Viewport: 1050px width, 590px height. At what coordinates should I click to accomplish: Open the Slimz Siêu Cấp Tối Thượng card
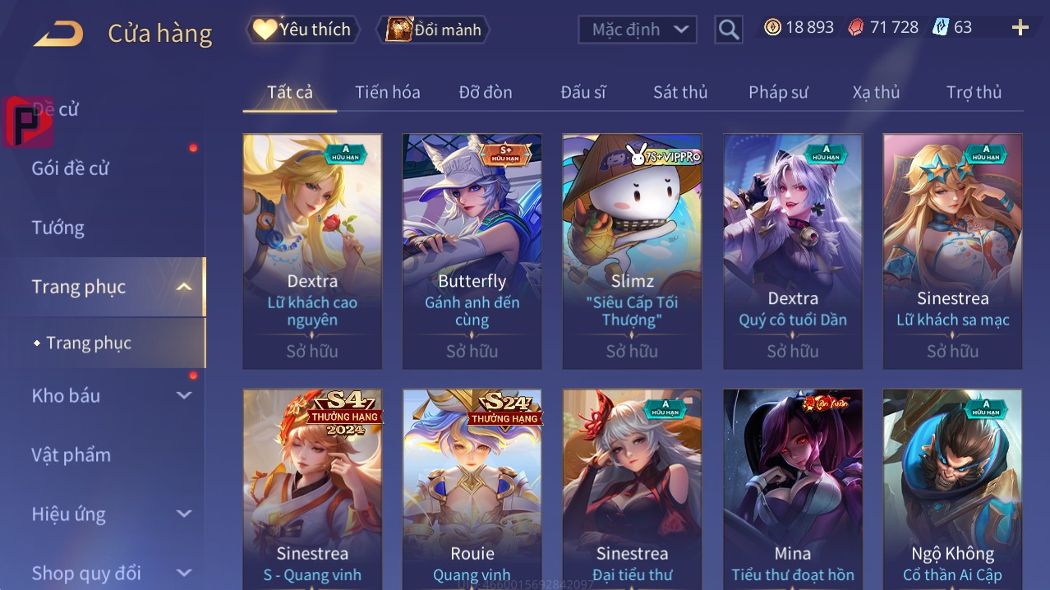632,251
